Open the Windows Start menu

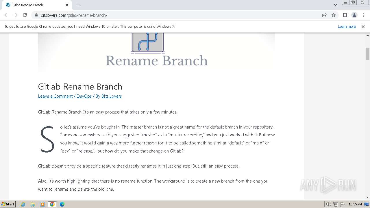click(x=8, y=204)
